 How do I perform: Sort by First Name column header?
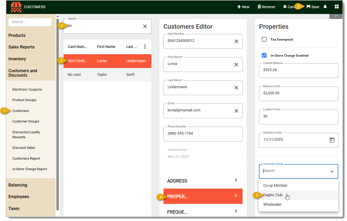tap(106, 47)
